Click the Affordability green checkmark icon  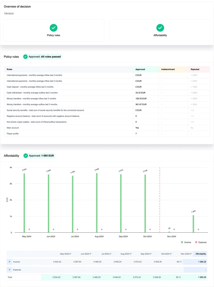click(160, 28)
